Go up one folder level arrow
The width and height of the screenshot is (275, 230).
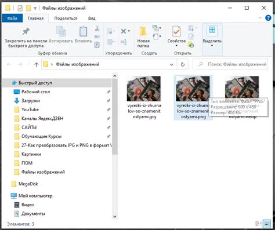tap(37, 64)
